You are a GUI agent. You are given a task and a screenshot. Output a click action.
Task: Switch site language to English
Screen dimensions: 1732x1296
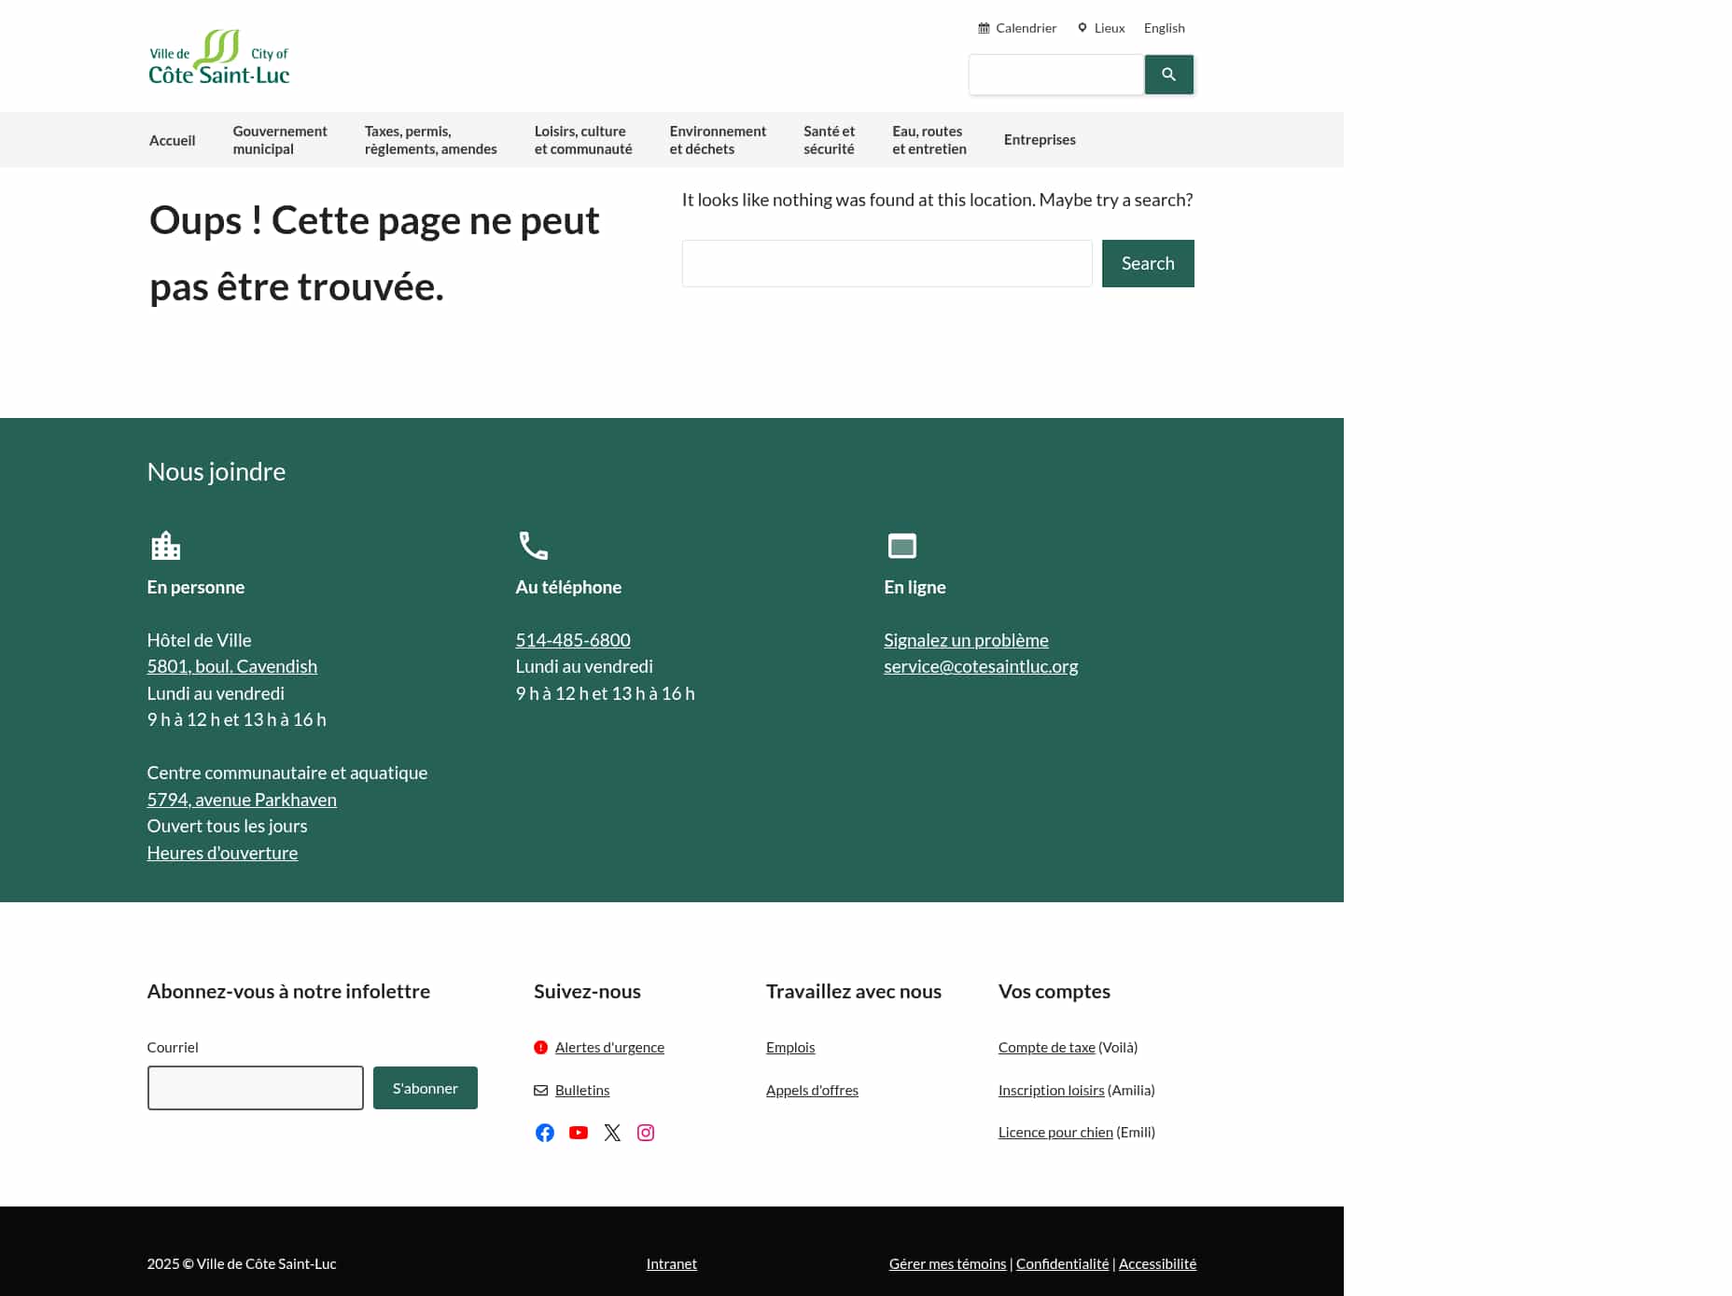1163,27
